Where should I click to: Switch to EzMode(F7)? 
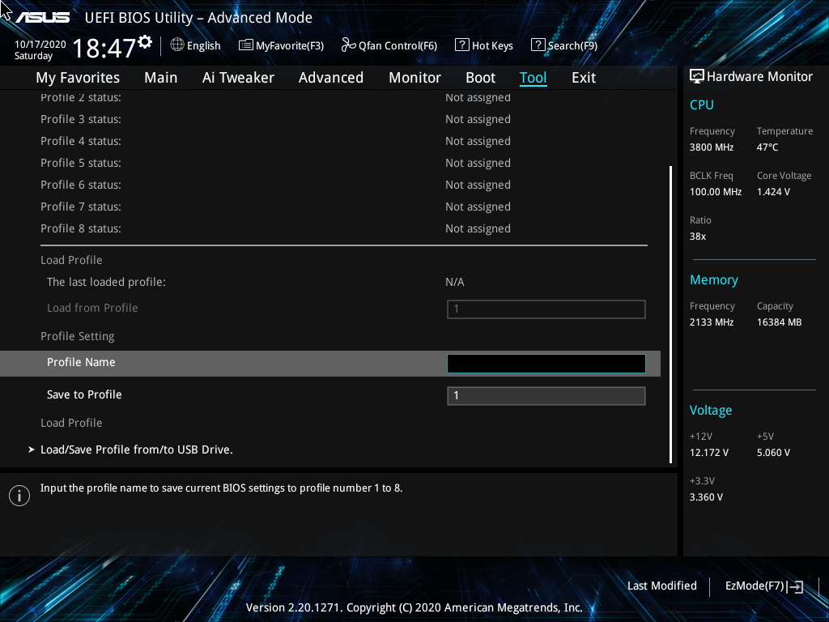[755, 586]
